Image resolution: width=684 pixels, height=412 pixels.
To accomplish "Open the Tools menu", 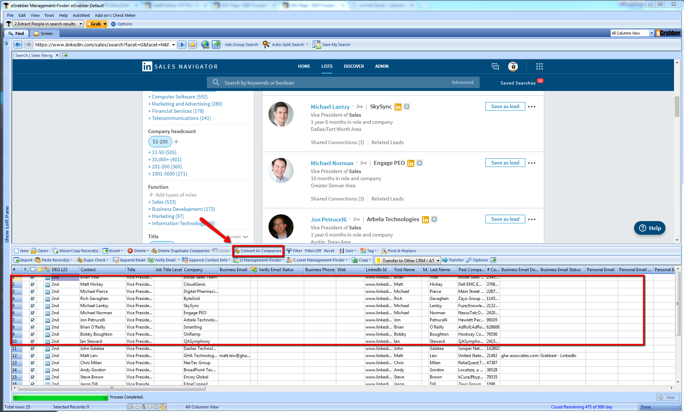I will (x=49, y=15).
